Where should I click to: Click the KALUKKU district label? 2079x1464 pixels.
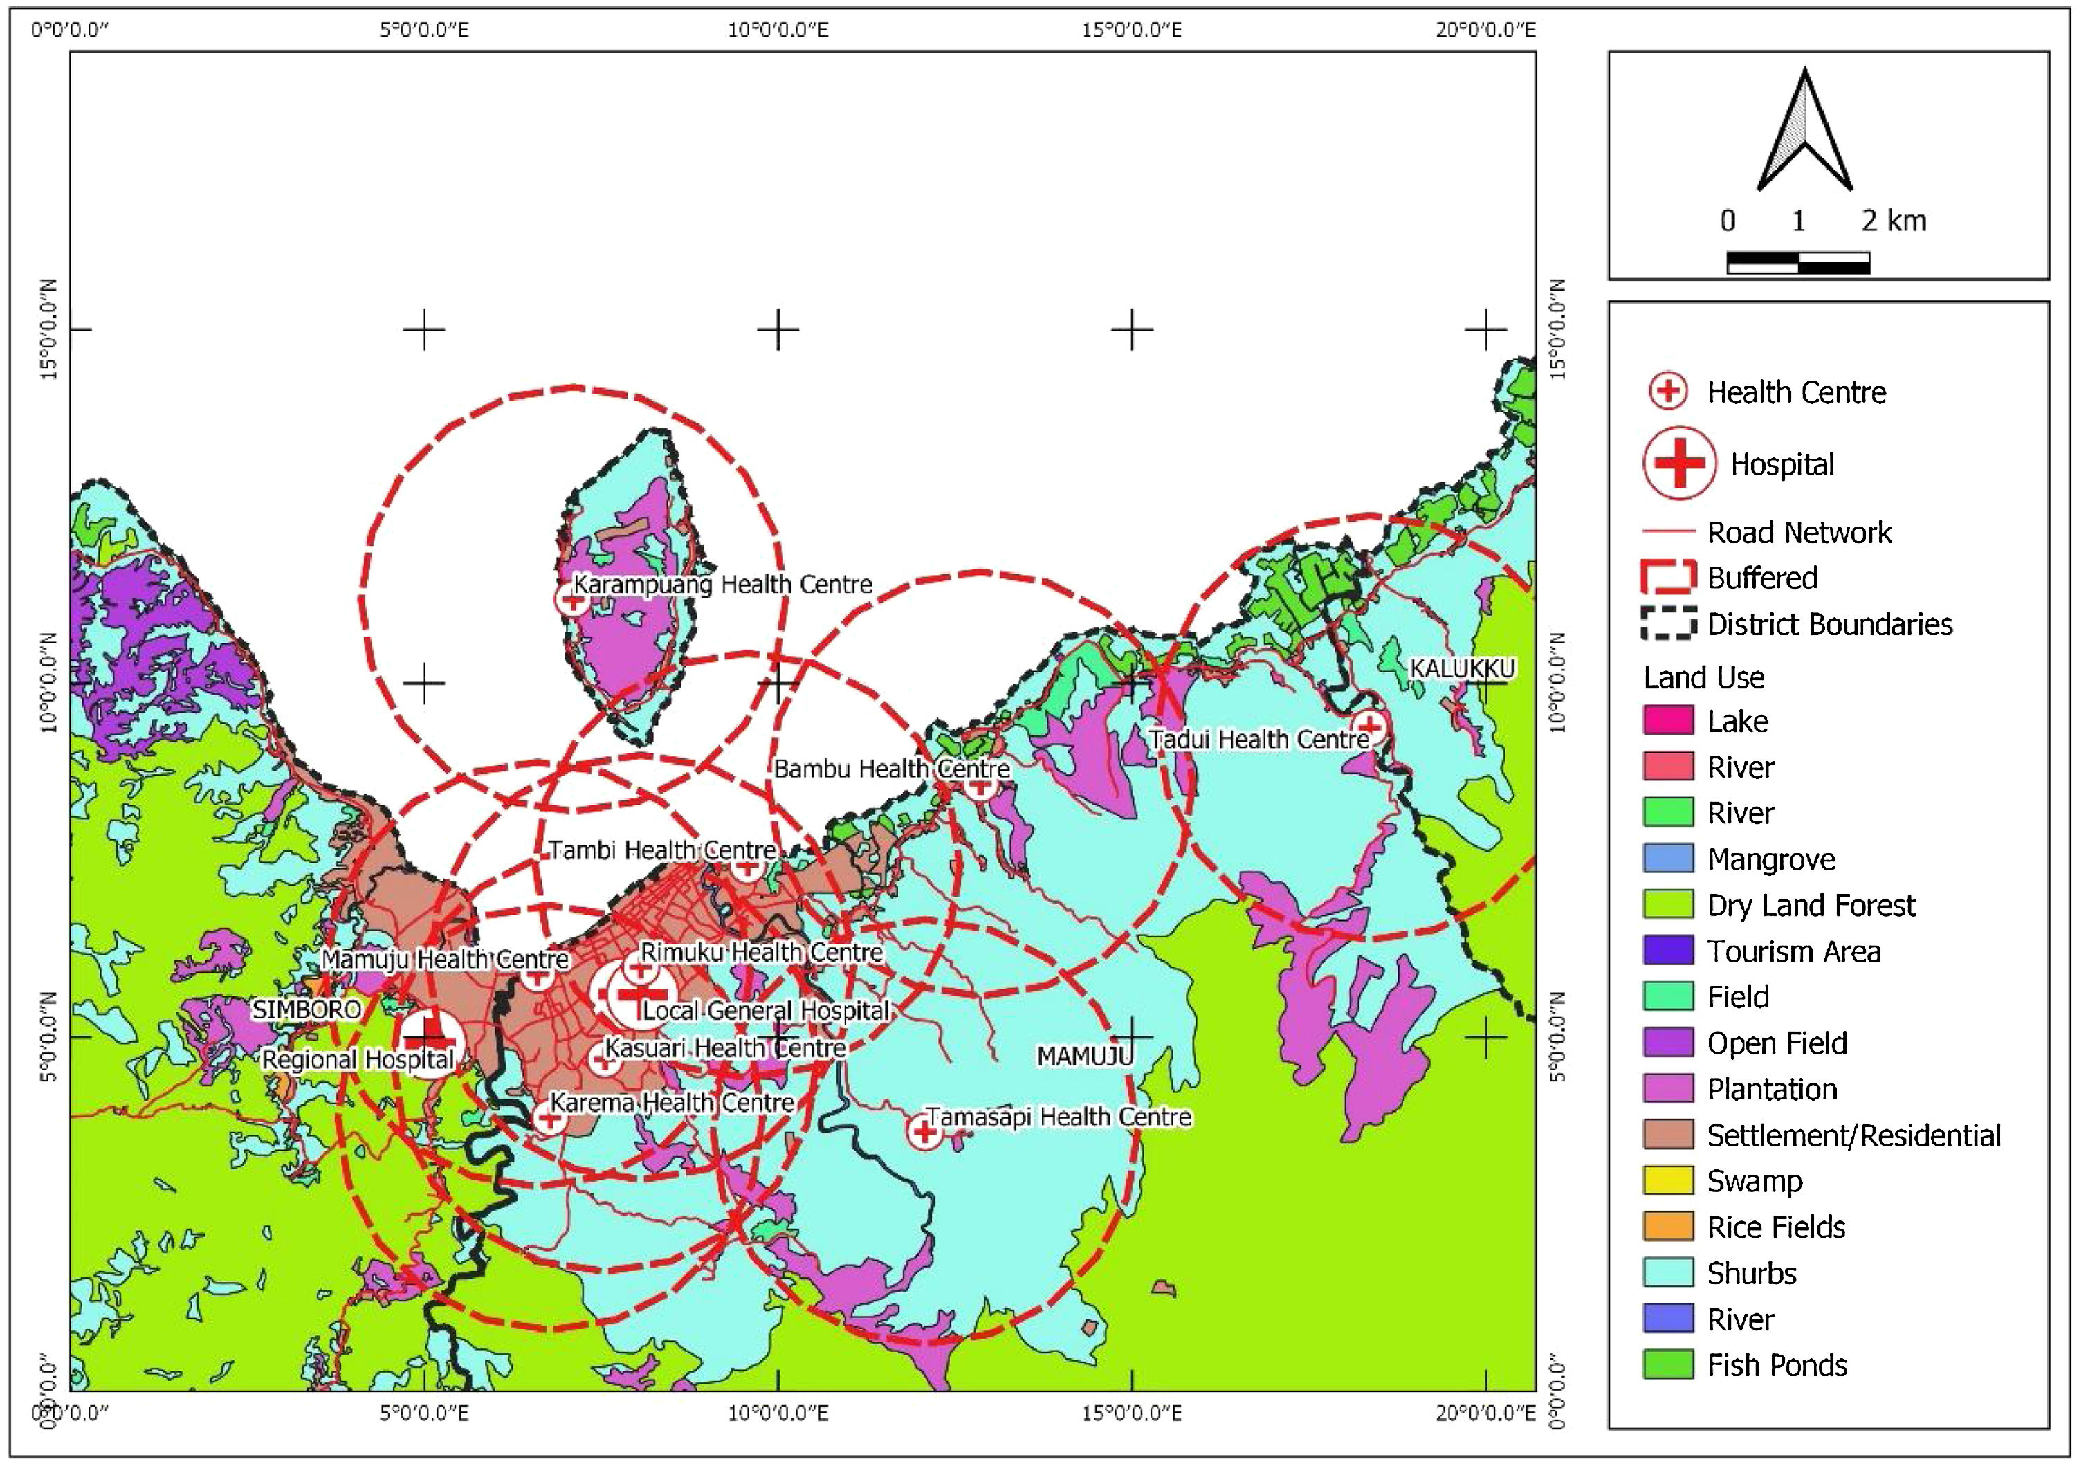point(1463,669)
